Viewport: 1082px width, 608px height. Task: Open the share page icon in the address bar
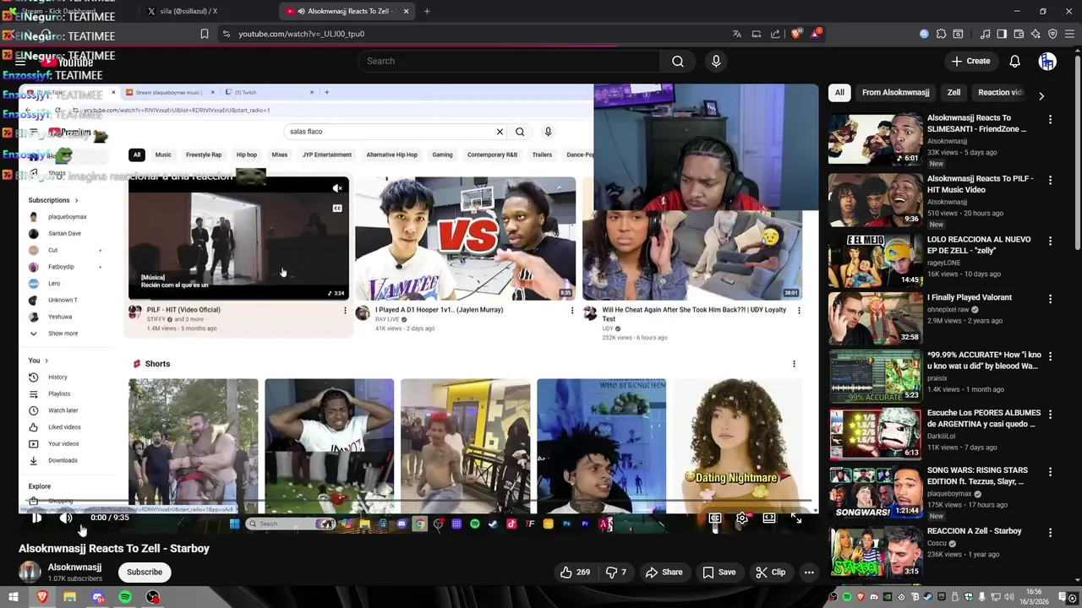coord(775,34)
